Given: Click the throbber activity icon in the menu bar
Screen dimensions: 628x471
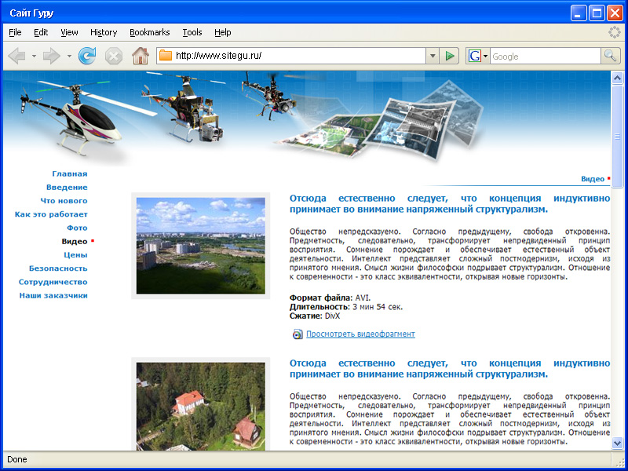Looking at the screenshot, I should (615, 32).
